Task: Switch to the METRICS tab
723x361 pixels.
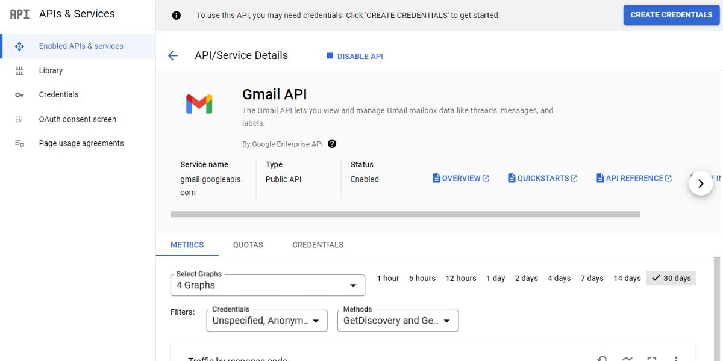Action: pyautogui.click(x=187, y=245)
